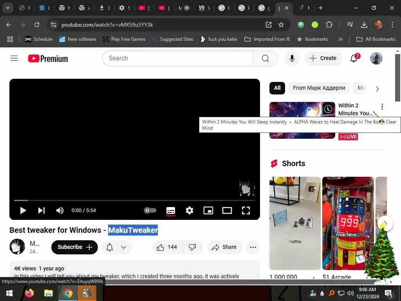401x301 pixels.
Task: Open the 999 arcade machine Short
Action: coord(348,223)
